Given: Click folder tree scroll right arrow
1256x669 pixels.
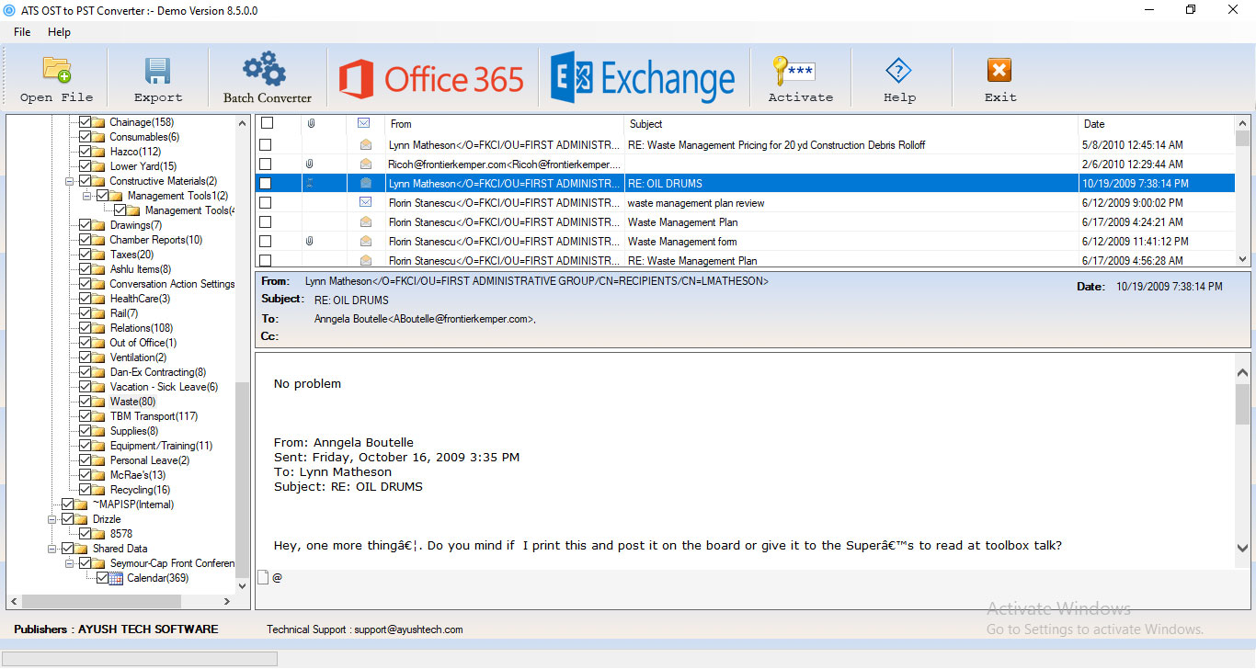Looking at the screenshot, I should point(227,601).
